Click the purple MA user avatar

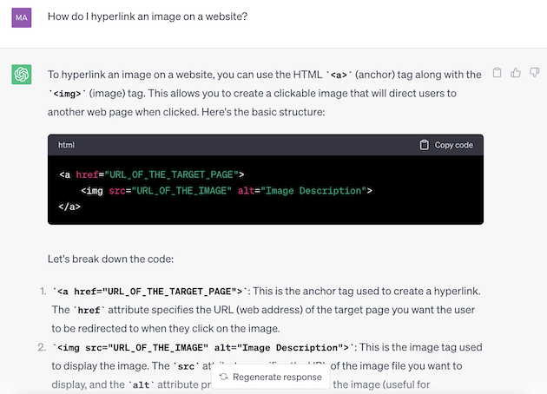tap(22, 16)
